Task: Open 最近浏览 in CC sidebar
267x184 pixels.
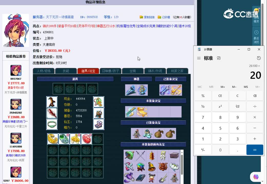Action: click(256, 37)
